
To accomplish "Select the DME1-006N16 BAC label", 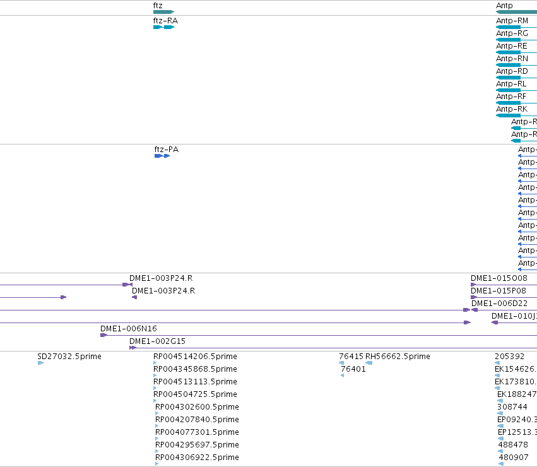I will tap(129, 329).
